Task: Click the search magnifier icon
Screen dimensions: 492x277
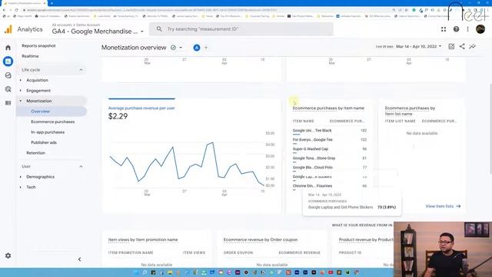Action: tap(159, 29)
